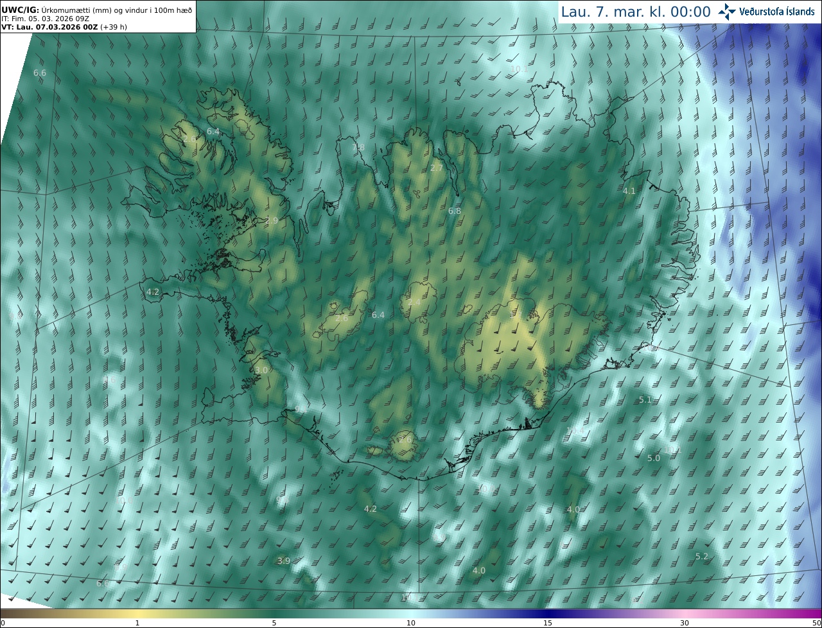Click the 5.2 value label on the map
This screenshot has height=628, width=822.
702,557
